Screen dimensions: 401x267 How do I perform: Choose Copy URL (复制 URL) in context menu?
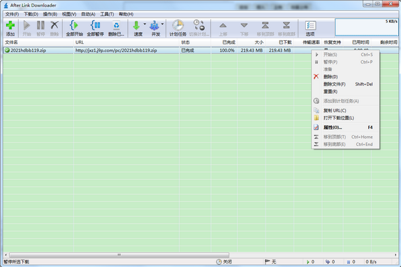345,110
